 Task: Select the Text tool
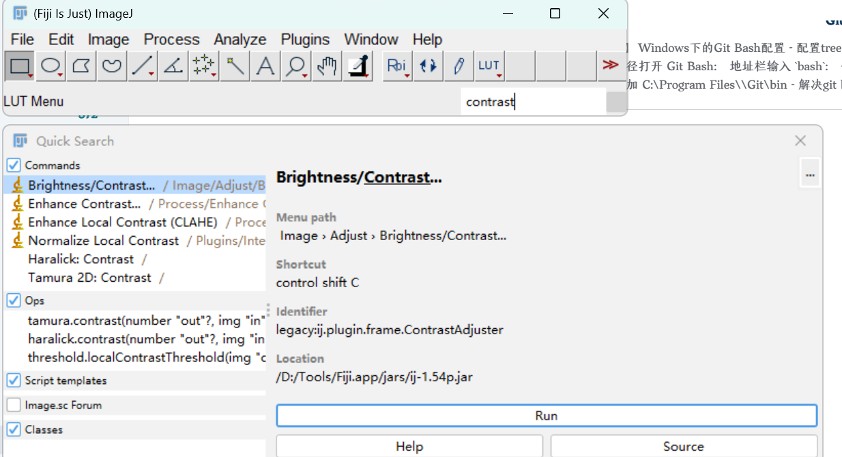pos(265,65)
